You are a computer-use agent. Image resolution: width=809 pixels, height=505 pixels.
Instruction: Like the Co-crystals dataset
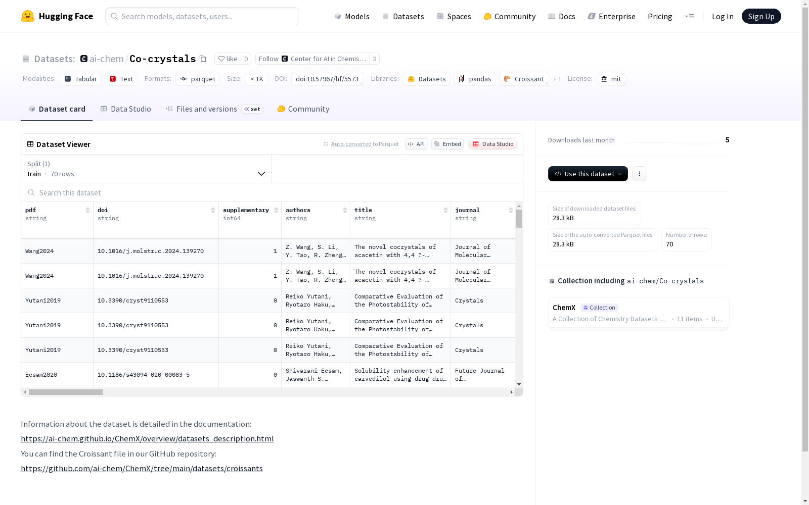(228, 59)
